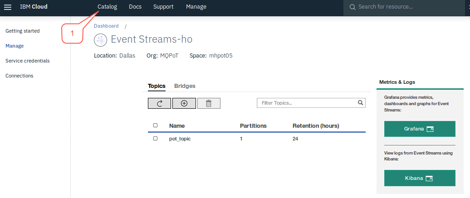Launch the Kibana button

click(420, 178)
